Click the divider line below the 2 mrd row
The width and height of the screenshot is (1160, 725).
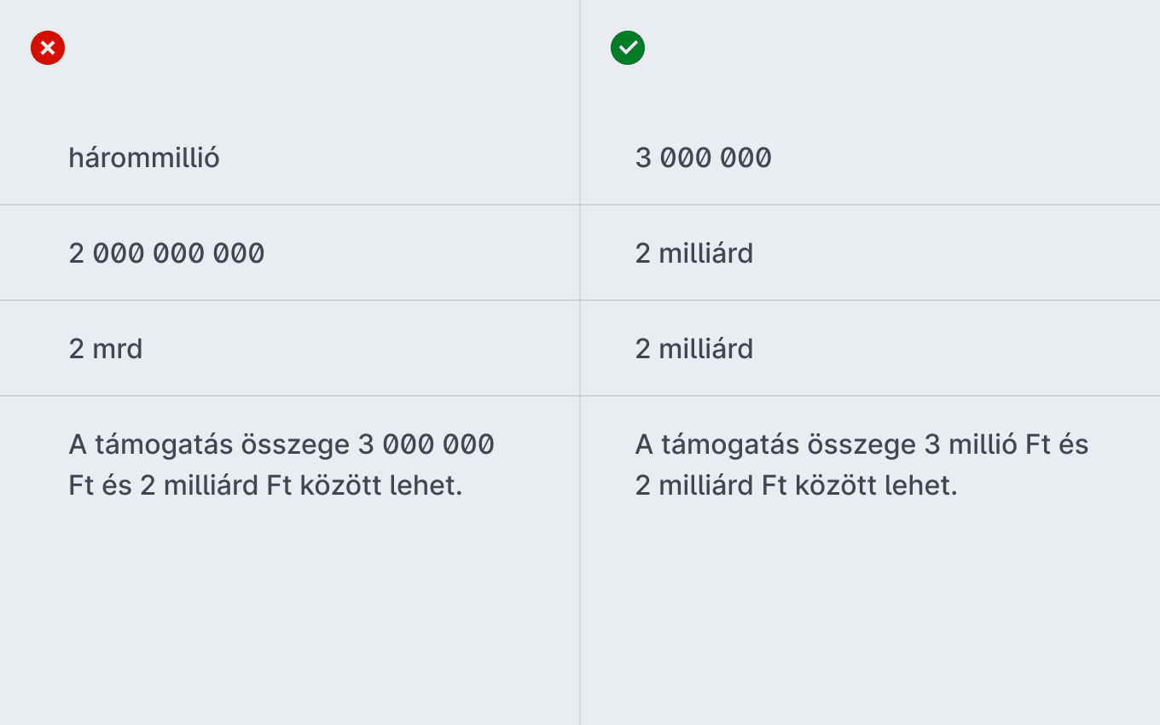[x=290, y=396]
